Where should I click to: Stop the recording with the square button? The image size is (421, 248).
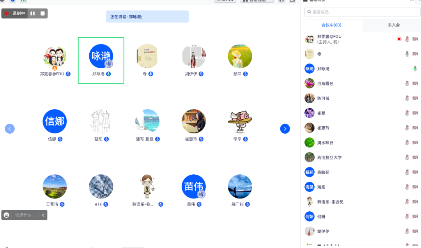43,13
